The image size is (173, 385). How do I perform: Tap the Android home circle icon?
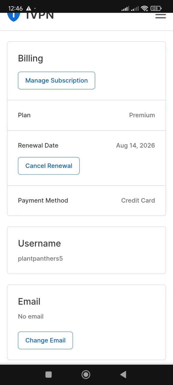tap(86, 374)
